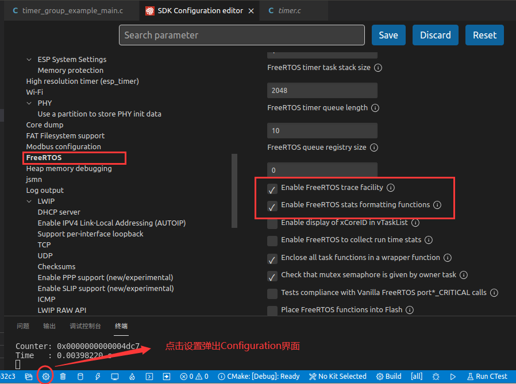Discard configuration changes
The image size is (516, 384).
[436, 35]
